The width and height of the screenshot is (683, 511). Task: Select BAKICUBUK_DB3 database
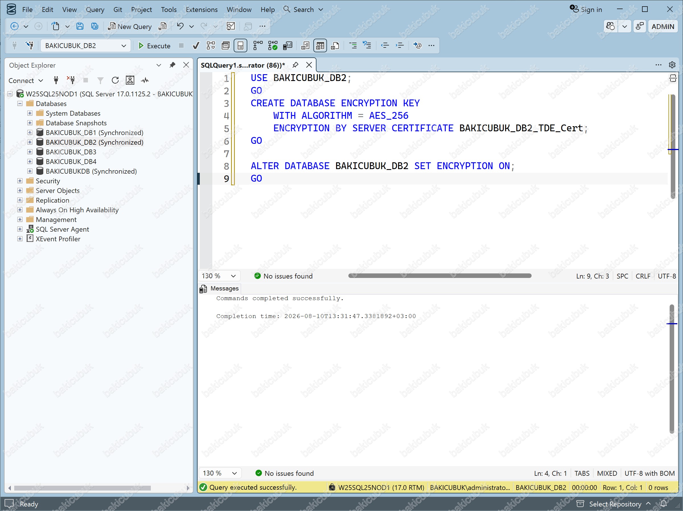(71, 152)
